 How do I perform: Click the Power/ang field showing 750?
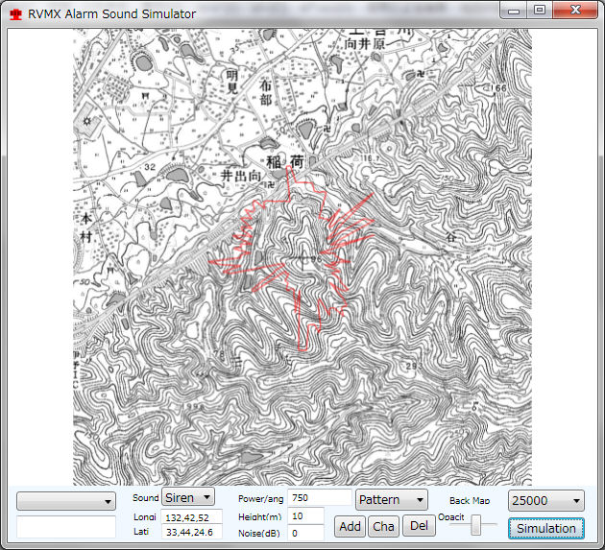point(319,498)
